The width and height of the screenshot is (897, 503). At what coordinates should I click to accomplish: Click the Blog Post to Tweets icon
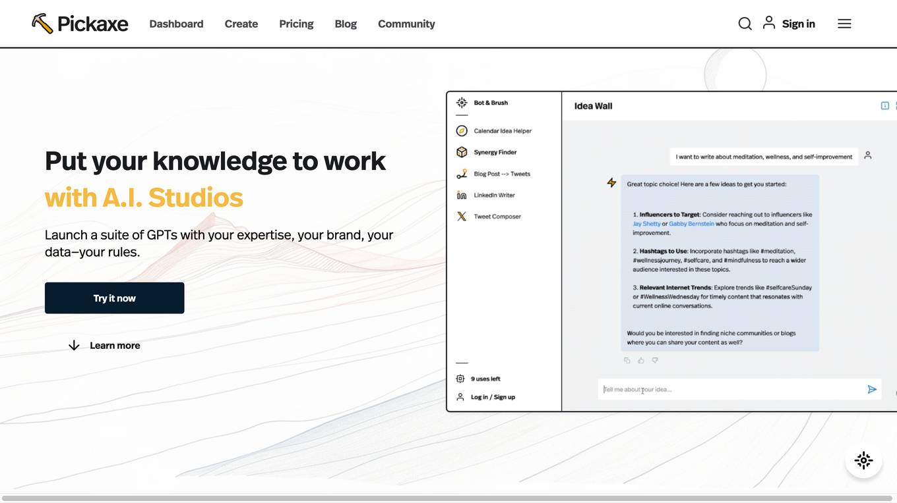(462, 174)
